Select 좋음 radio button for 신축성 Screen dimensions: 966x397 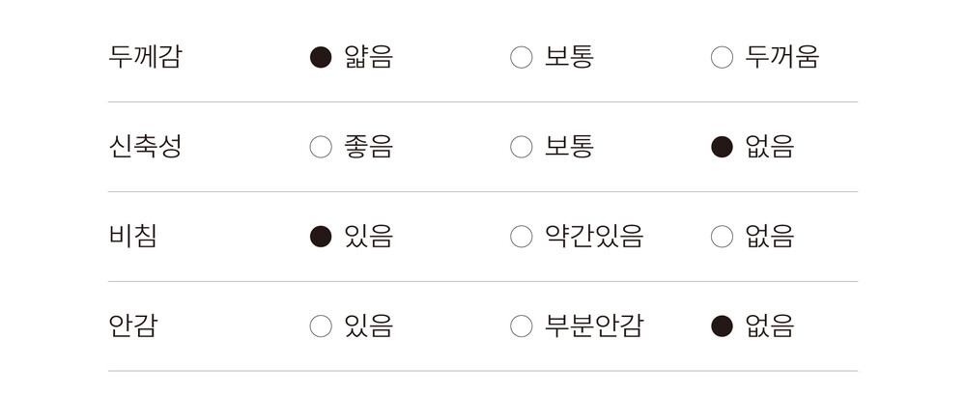321,148
